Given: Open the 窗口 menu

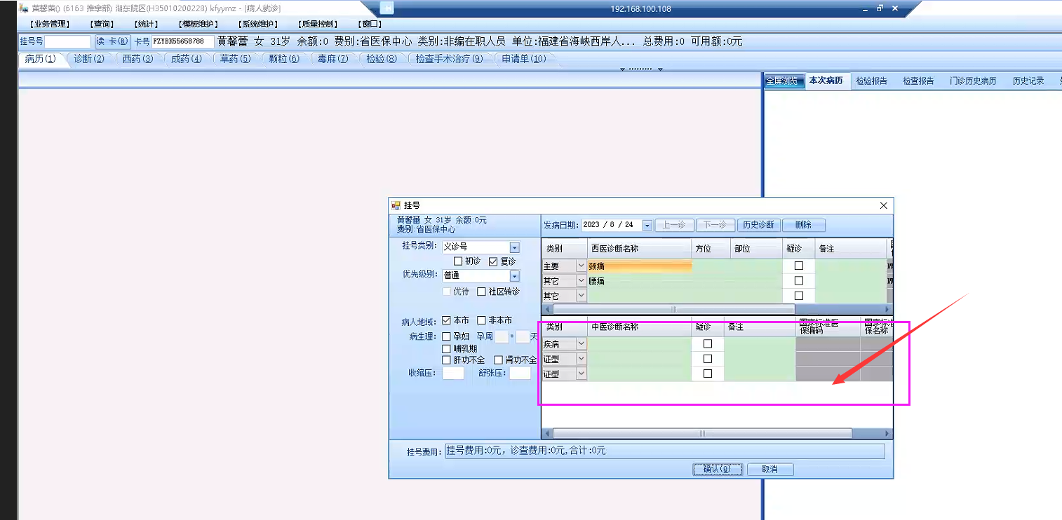Looking at the screenshot, I should (370, 24).
